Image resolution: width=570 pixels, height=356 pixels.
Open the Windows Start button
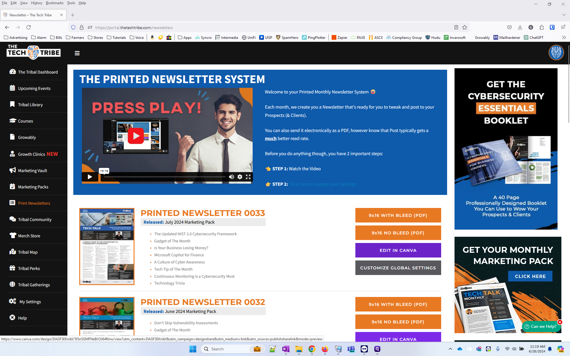click(193, 349)
